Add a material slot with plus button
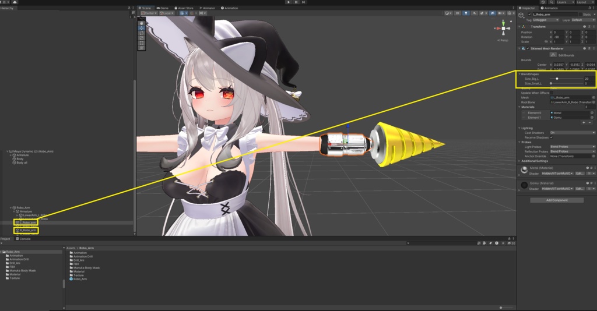Image resolution: width=597 pixels, height=311 pixels. [x=584, y=122]
